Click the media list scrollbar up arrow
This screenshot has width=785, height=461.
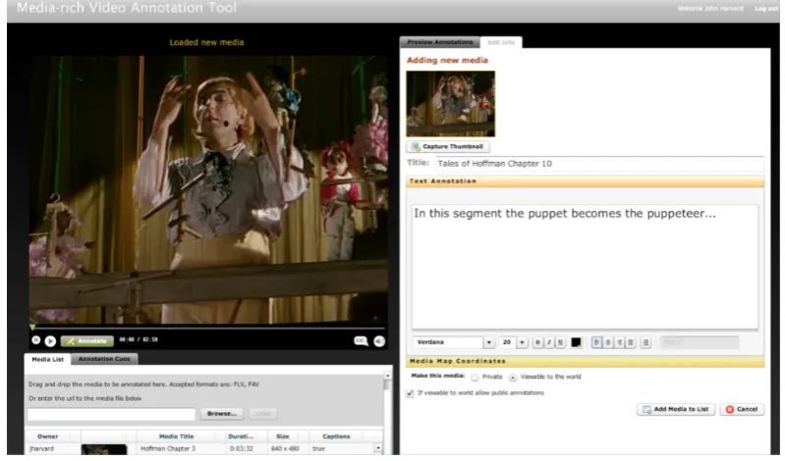[387, 375]
